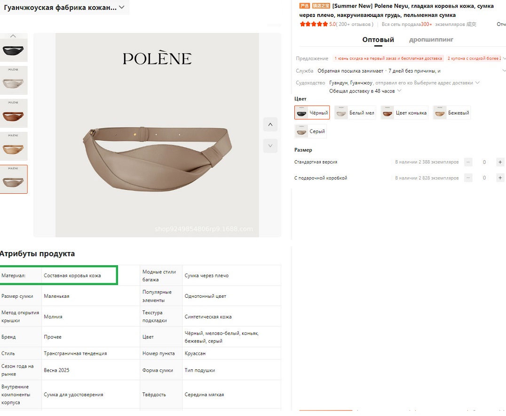Decrease quantity for С подарочной коробкой
This screenshot has height=416, width=506.
(x=468, y=178)
